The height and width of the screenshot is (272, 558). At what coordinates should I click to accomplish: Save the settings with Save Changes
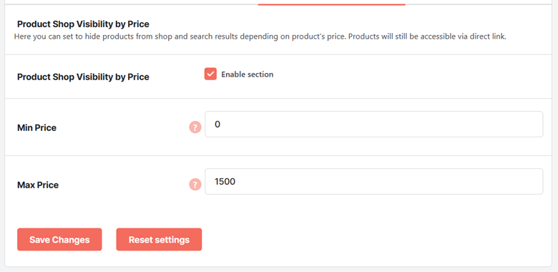[x=59, y=240]
